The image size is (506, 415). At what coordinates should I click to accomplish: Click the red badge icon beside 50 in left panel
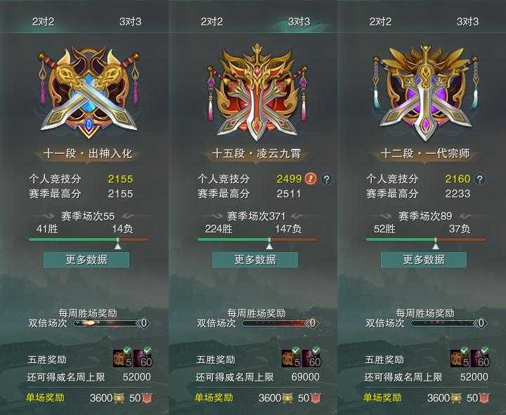coord(147,398)
